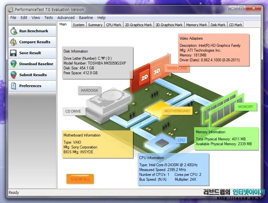This screenshot has width=268, height=203.
Task: Click the CPU chip on the motherboard
Action: pyautogui.click(x=162, y=142)
